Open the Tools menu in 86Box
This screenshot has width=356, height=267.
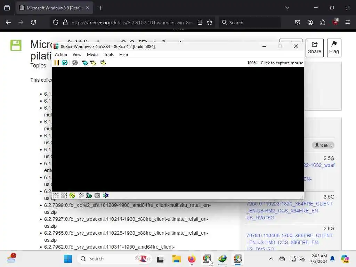109,55
